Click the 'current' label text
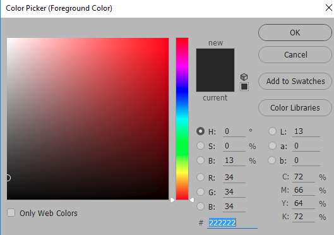Viewport: 334px width, 235px height. (215, 98)
